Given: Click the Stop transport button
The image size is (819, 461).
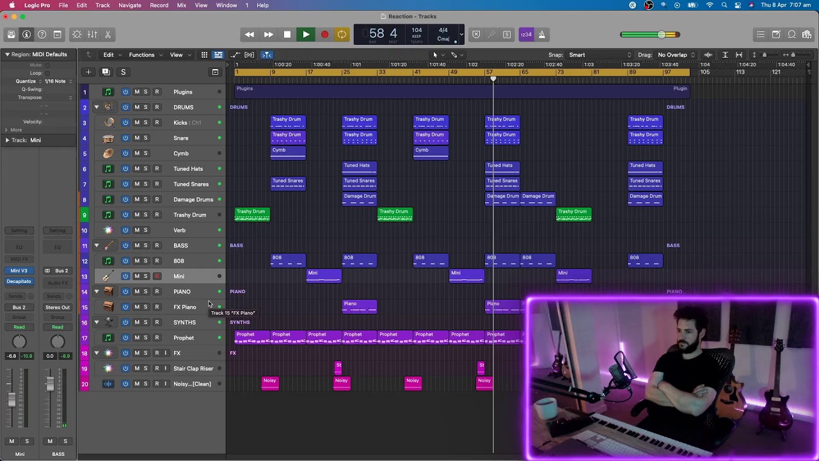Looking at the screenshot, I should [x=287, y=35].
